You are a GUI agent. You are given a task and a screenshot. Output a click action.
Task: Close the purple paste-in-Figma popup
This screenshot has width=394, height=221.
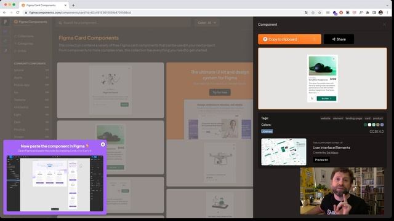point(103,144)
